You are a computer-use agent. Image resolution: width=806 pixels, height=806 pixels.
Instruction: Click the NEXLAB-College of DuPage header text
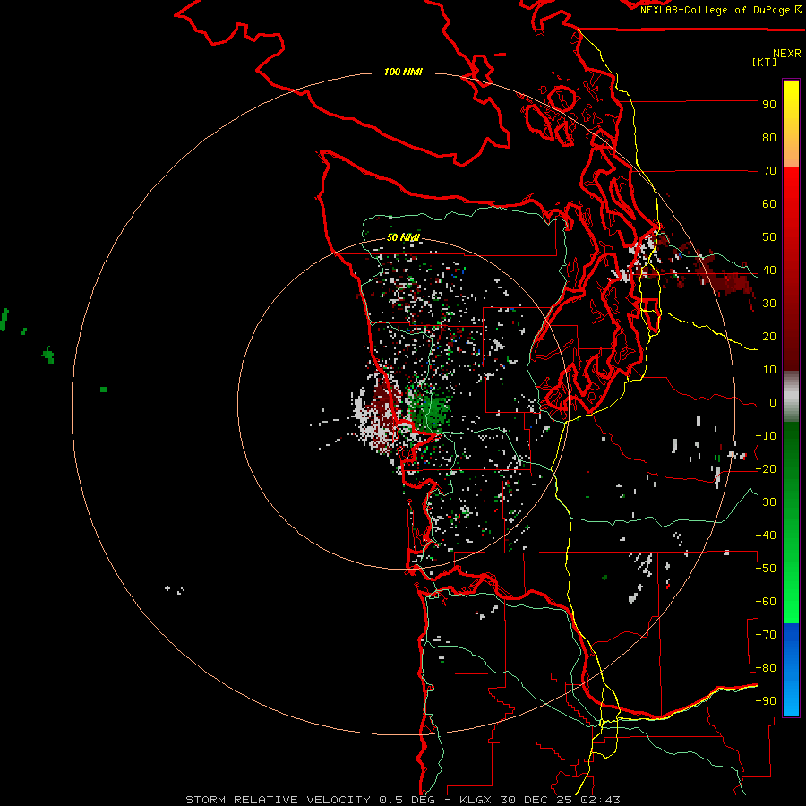[721, 10]
